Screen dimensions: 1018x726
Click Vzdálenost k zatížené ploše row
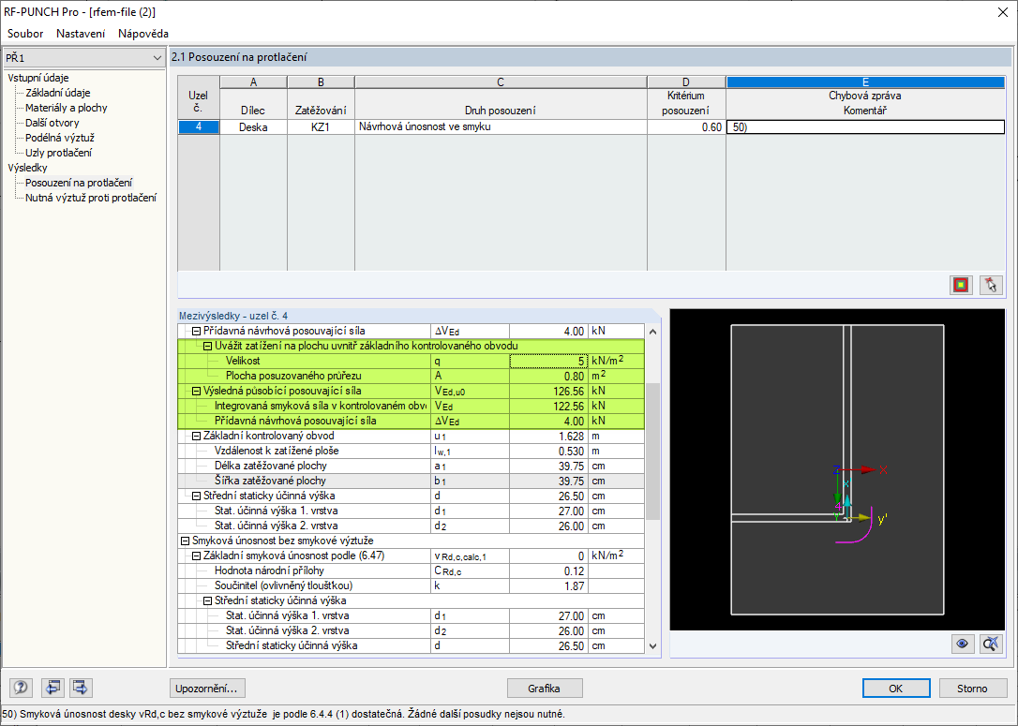pyautogui.click(x=411, y=451)
